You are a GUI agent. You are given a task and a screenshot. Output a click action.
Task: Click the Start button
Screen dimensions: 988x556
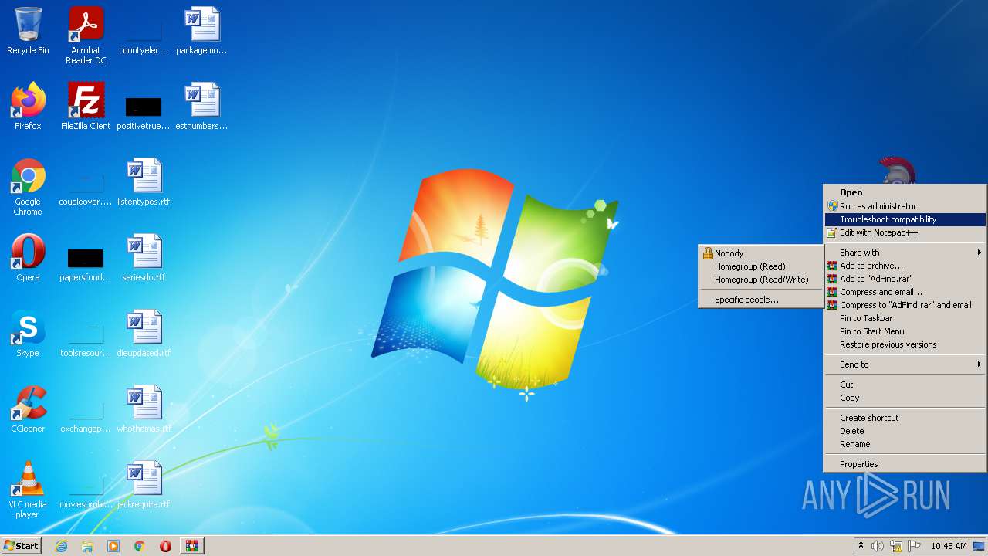coord(22,546)
